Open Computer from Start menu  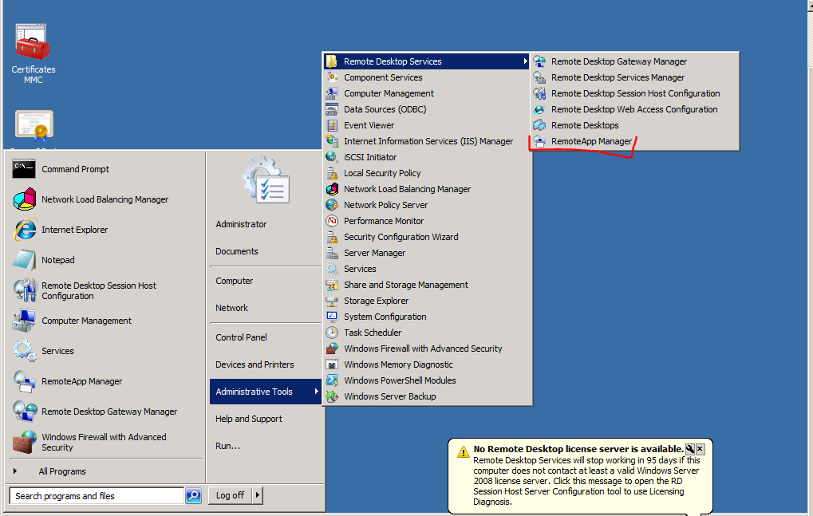click(234, 281)
